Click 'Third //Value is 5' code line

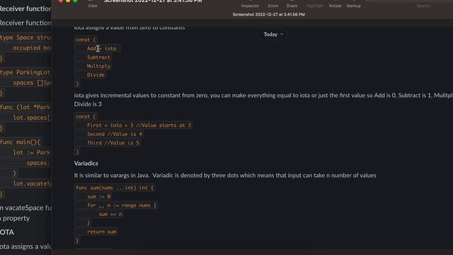113,143
